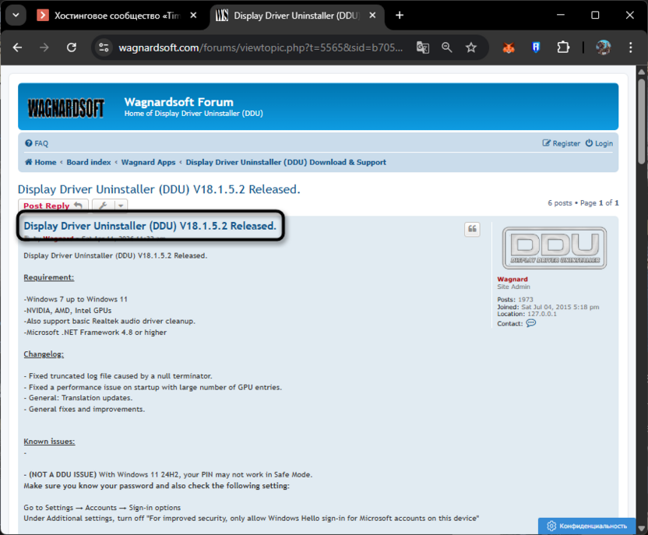This screenshot has height=535, width=648.
Task: Open topic tools wrench icon
Action: [x=103, y=206]
